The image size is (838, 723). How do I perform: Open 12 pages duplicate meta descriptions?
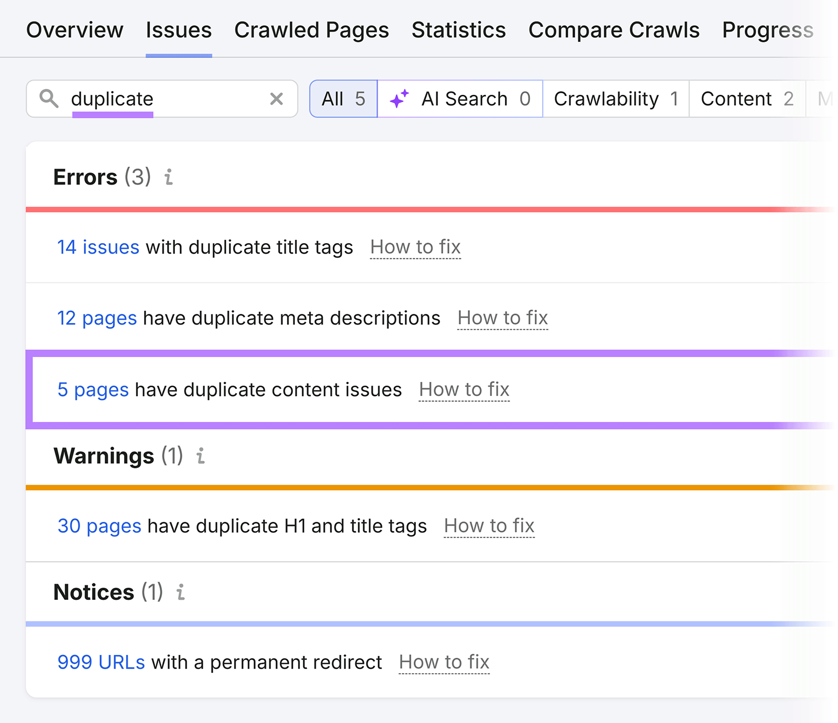point(97,318)
